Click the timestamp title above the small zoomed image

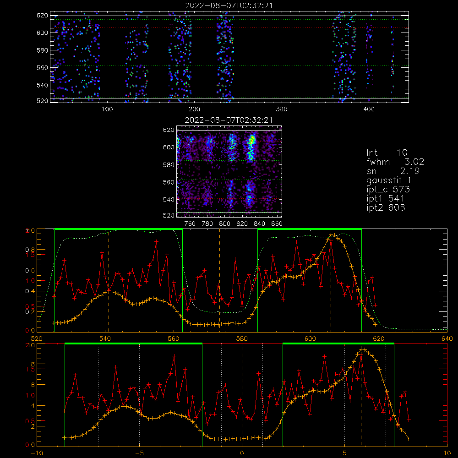(229, 120)
